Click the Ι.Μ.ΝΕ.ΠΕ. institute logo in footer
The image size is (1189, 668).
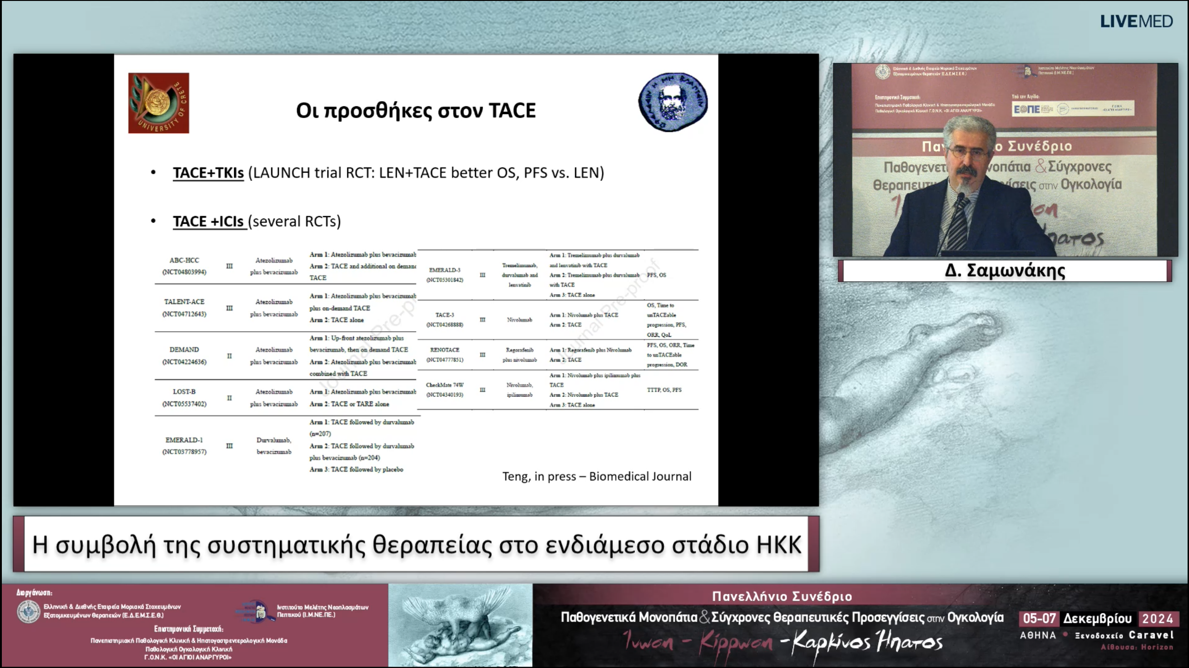[x=255, y=611]
